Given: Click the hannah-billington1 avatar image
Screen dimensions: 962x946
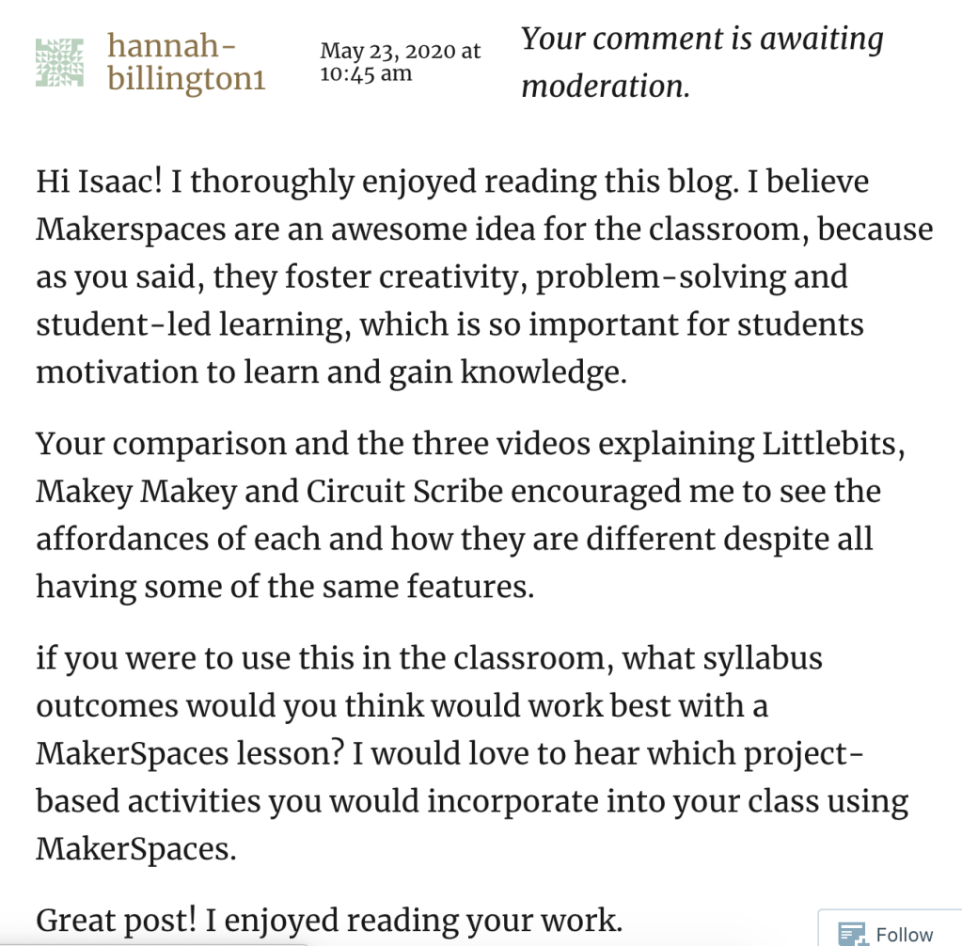Looking at the screenshot, I should tap(60, 62).
